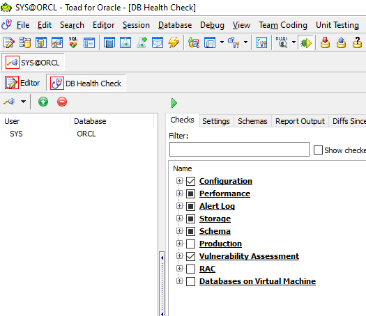Image resolution: width=366 pixels, height=316 pixels.
Task: Click the yellow lightning bolt toolbar icon
Action: tap(174, 42)
